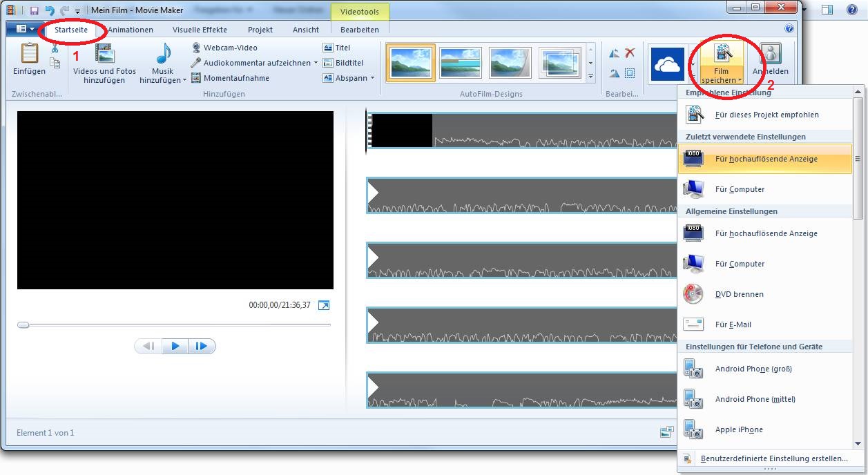Toggle full screen preview icon
Viewport: 868px width, 475px height.
(x=324, y=305)
